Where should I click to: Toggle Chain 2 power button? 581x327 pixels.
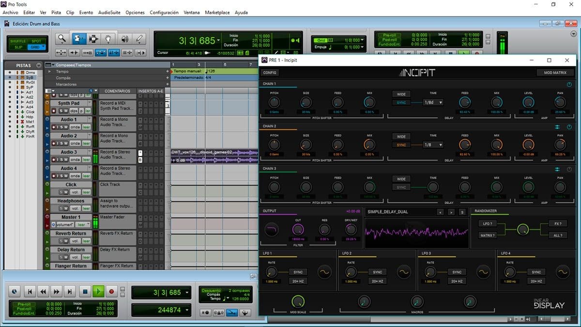coord(569,127)
